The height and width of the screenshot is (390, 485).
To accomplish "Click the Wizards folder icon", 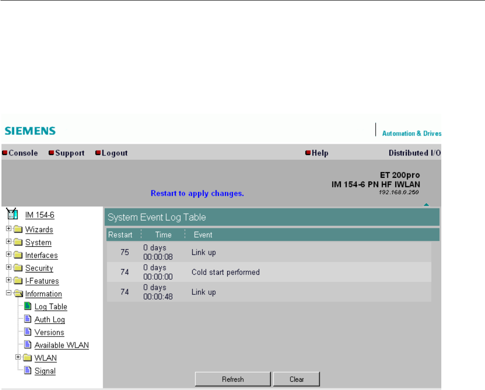I will pyautogui.click(x=18, y=229).
